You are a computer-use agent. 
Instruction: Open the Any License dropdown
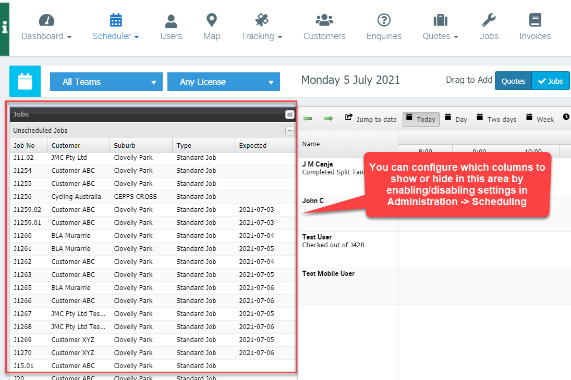pos(223,82)
